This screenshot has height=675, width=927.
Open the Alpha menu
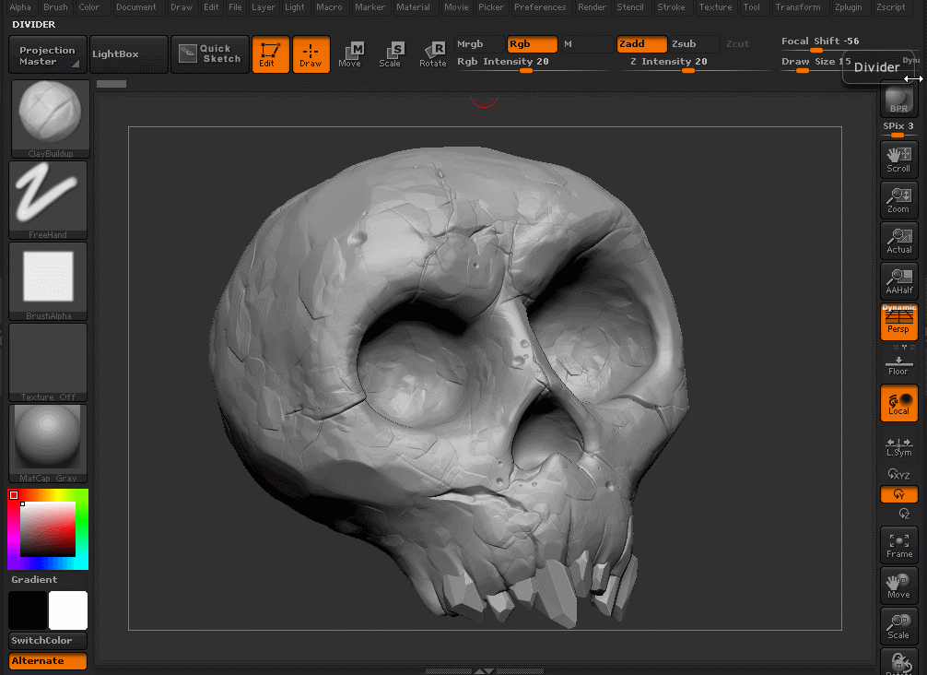20,7
